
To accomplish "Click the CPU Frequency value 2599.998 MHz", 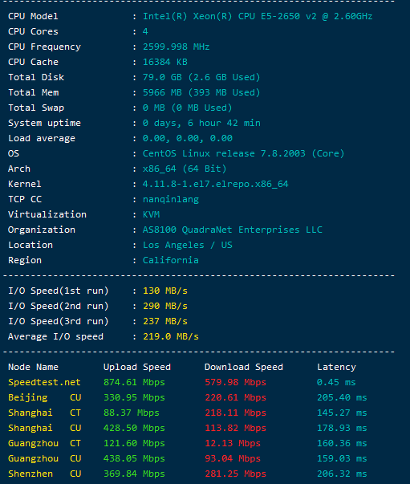I will coord(176,47).
